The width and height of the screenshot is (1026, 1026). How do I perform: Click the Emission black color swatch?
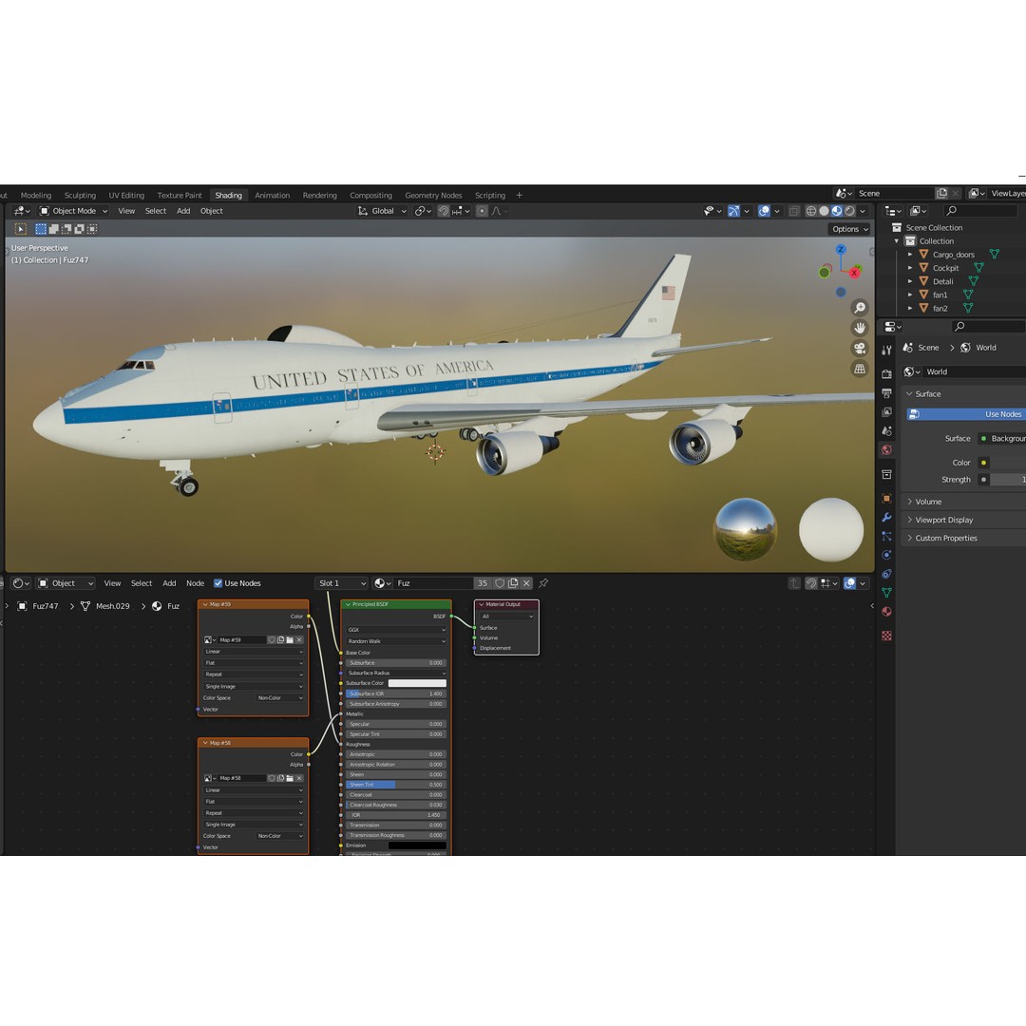[x=417, y=845]
